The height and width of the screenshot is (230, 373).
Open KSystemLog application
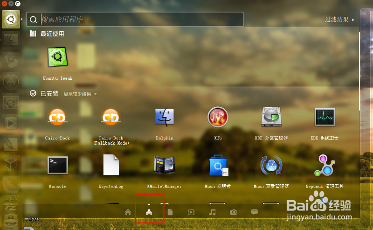click(x=111, y=165)
